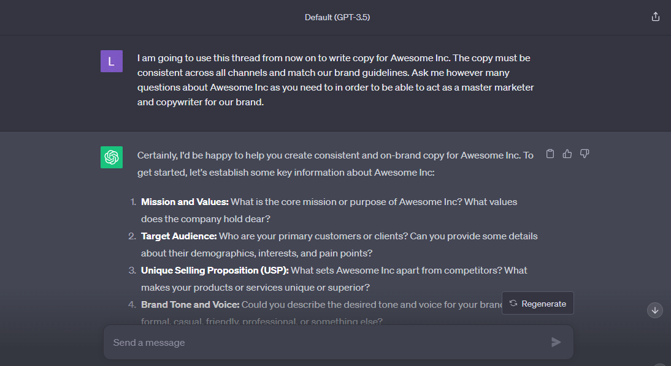Give the response a thumbs up
Viewport: 671px width, 366px height.
click(567, 154)
